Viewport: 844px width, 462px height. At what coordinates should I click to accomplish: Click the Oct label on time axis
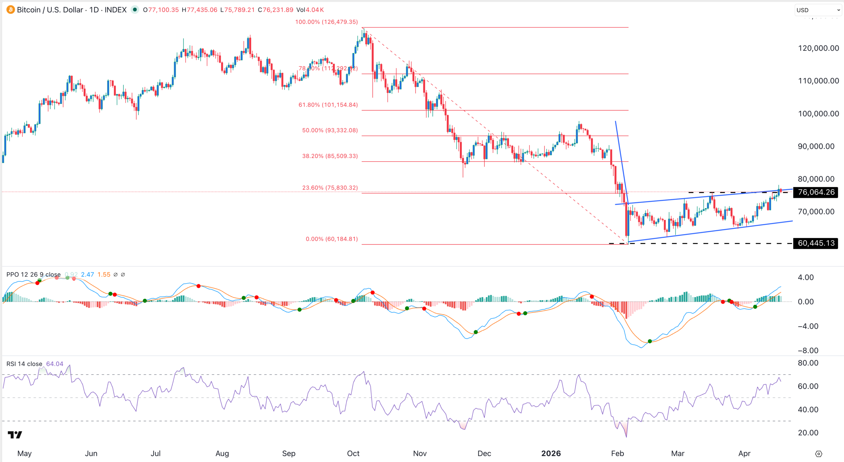tap(353, 453)
